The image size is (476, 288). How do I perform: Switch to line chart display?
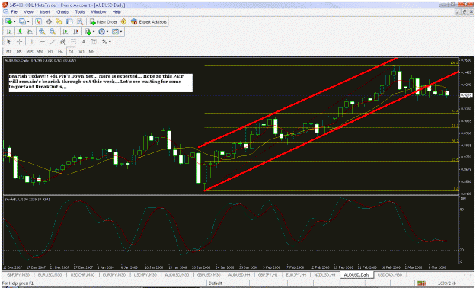click(30, 31)
